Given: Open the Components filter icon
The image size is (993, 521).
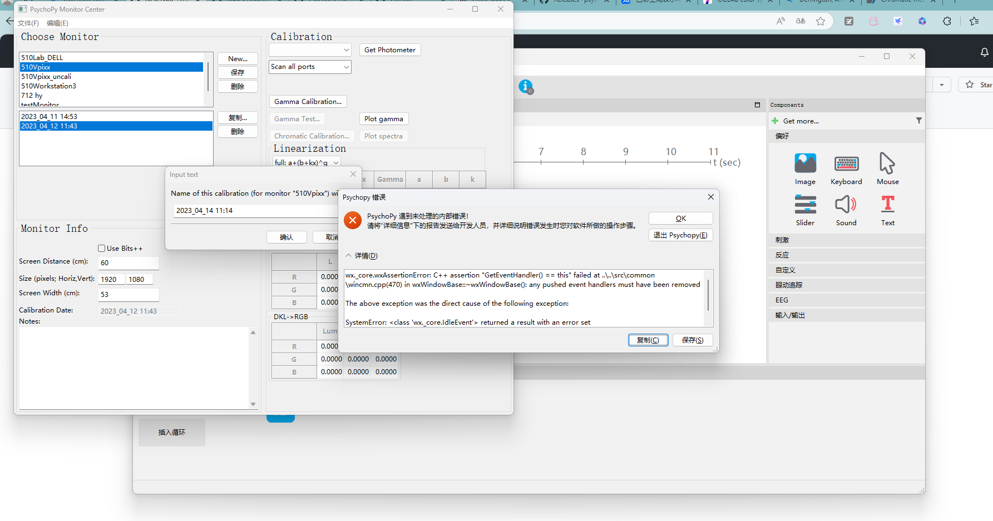Looking at the screenshot, I should pos(918,120).
